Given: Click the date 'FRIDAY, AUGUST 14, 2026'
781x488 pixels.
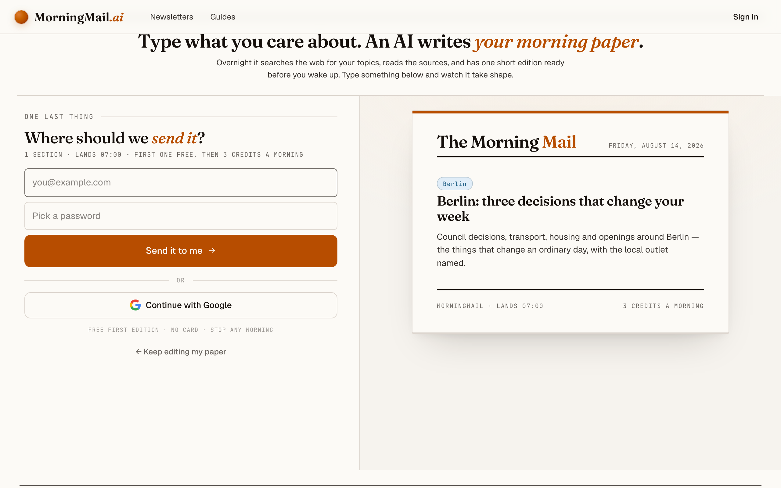Looking at the screenshot, I should click(656, 145).
